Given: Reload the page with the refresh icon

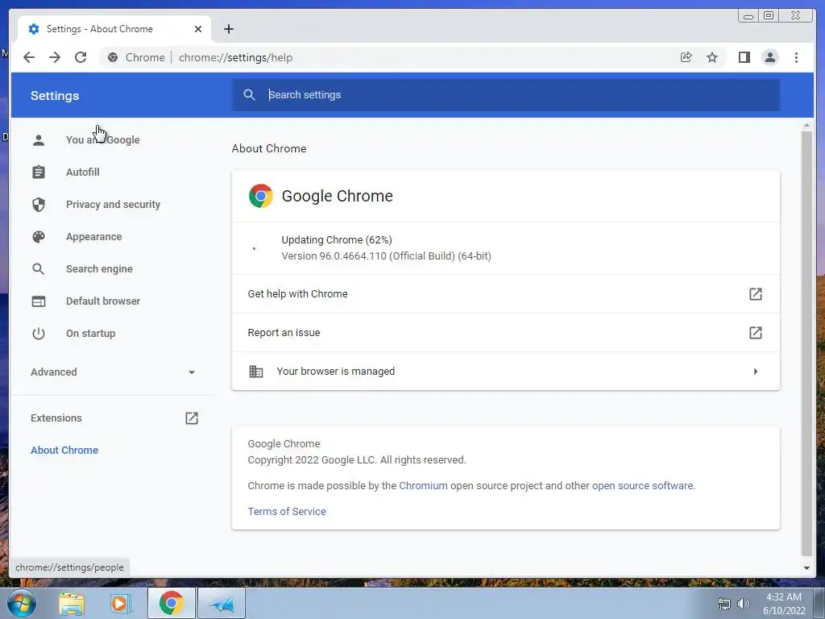Looking at the screenshot, I should click(x=81, y=57).
